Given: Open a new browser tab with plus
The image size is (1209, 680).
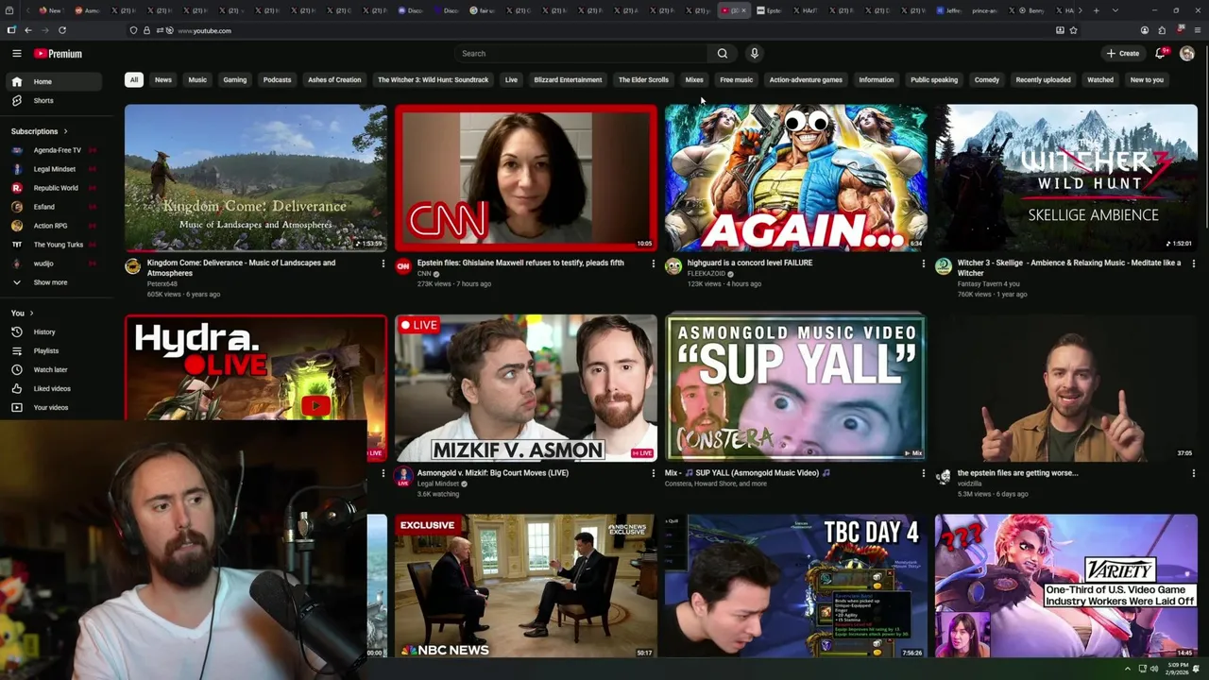Looking at the screenshot, I should point(1096,10).
